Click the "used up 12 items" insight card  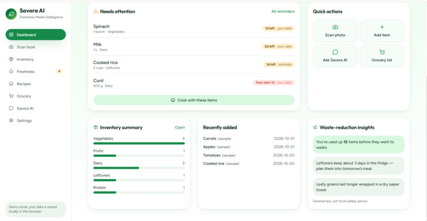coord(358,145)
